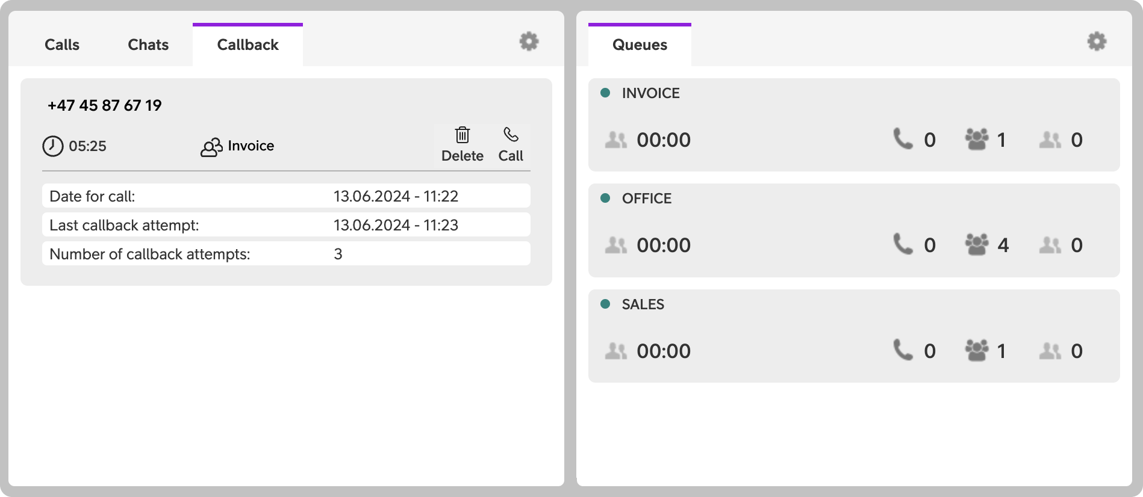Click the clock icon beside 05:25
The height and width of the screenshot is (497, 1143).
(x=52, y=146)
